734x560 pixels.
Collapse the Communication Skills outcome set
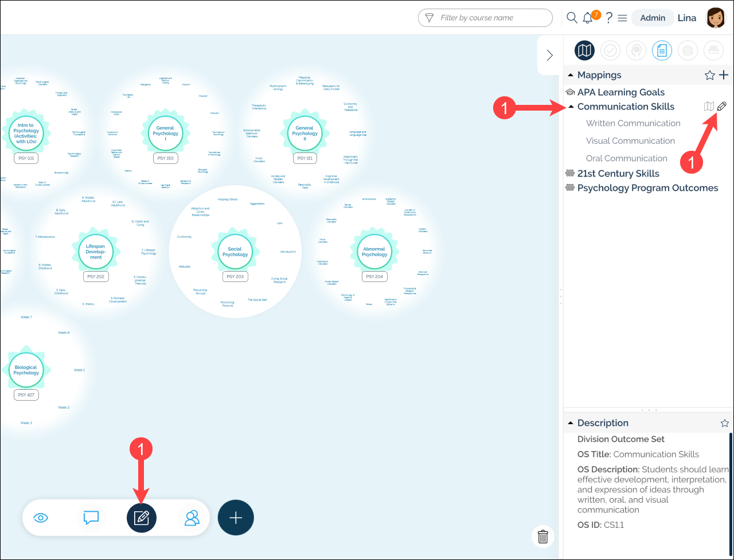pos(571,107)
